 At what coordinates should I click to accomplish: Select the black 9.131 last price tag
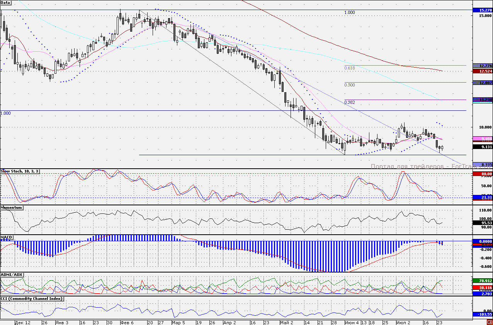click(483, 147)
